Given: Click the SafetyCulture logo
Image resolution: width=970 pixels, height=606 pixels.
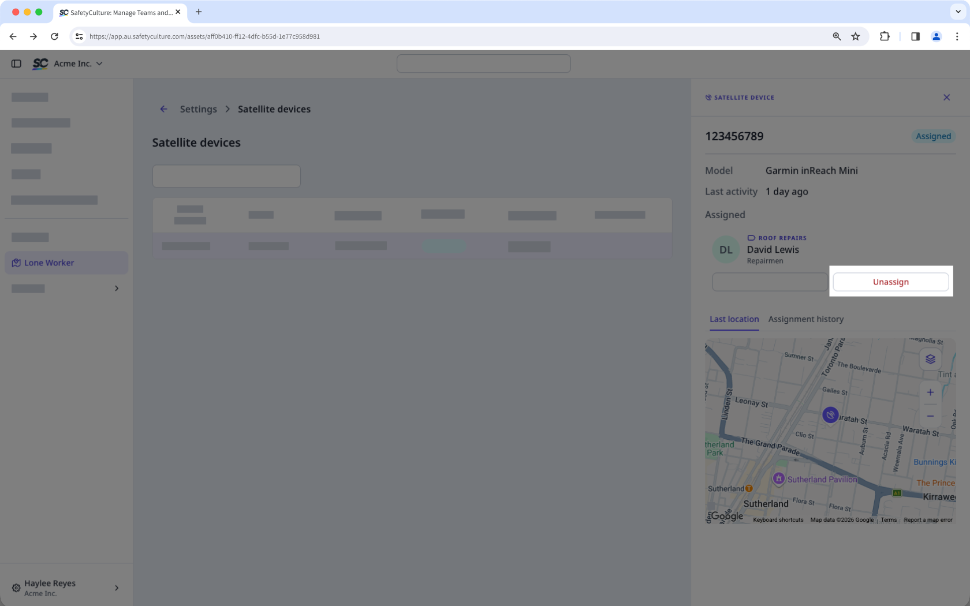Looking at the screenshot, I should coord(40,63).
